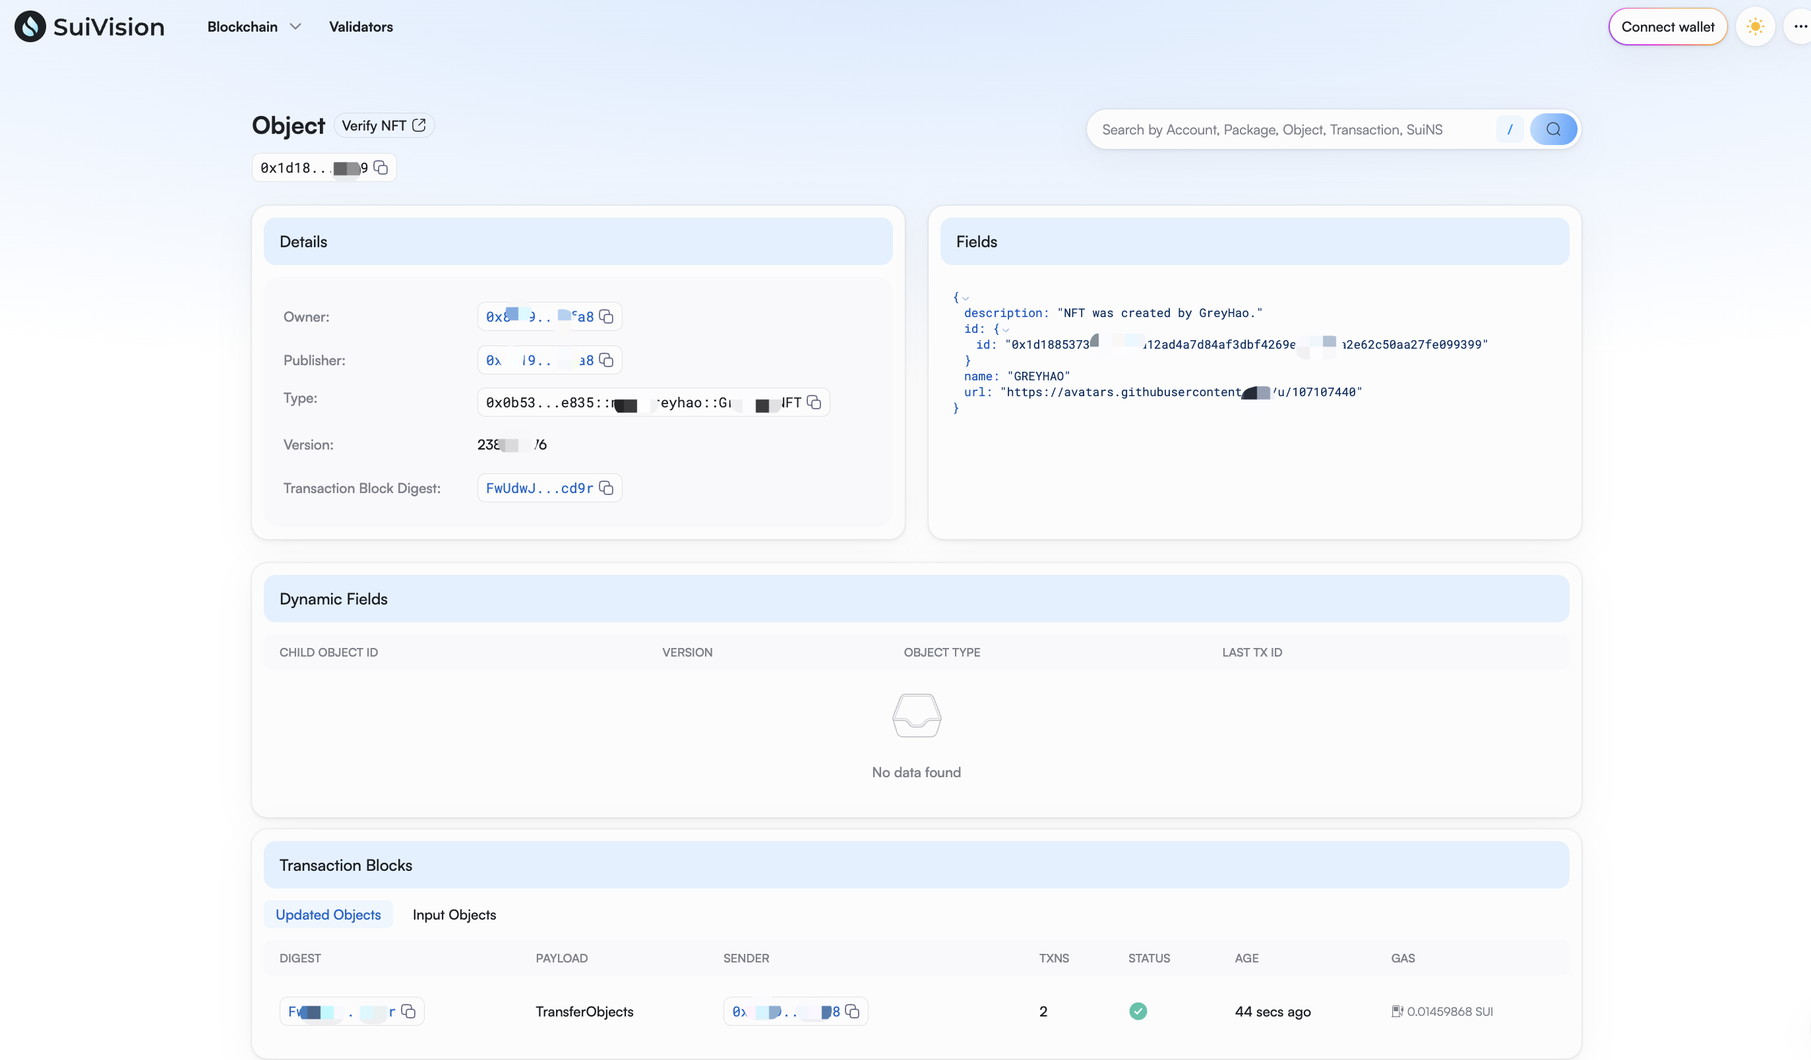Viewport: 1811px width, 1060px height.
Task: Focus the search input field
Action: click(1293, 129)
